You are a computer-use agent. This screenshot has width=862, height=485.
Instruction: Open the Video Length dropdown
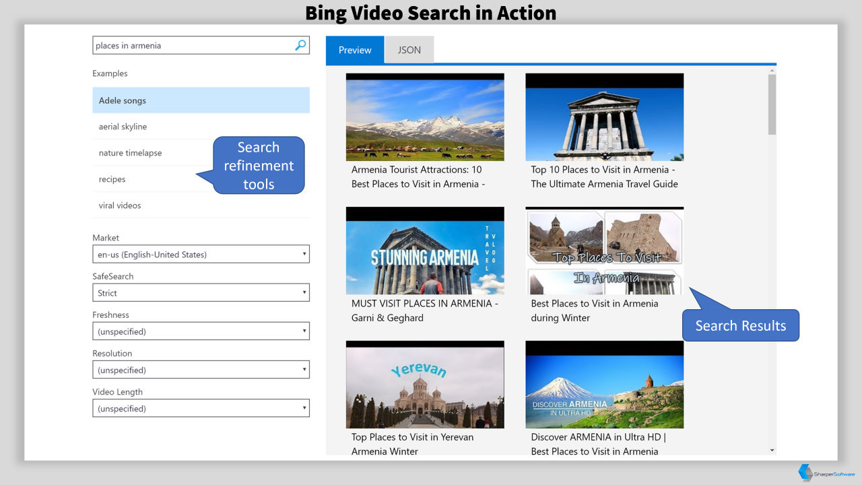click(x=201, y=408)
